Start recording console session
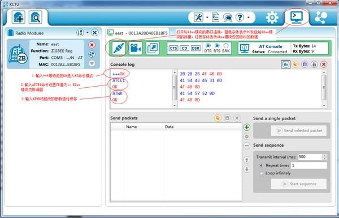The image size is (339, 218). (136, 48)
